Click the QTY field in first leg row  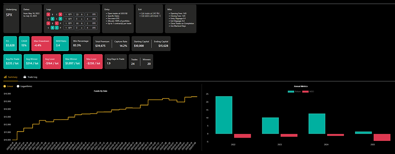pos(69,14)
